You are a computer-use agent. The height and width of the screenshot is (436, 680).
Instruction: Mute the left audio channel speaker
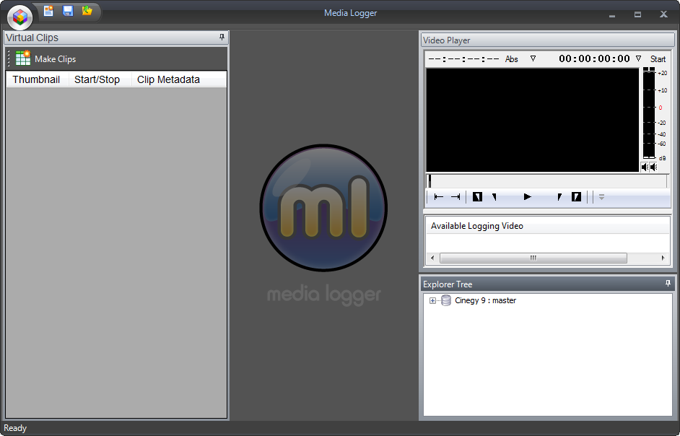click(645, 167)
